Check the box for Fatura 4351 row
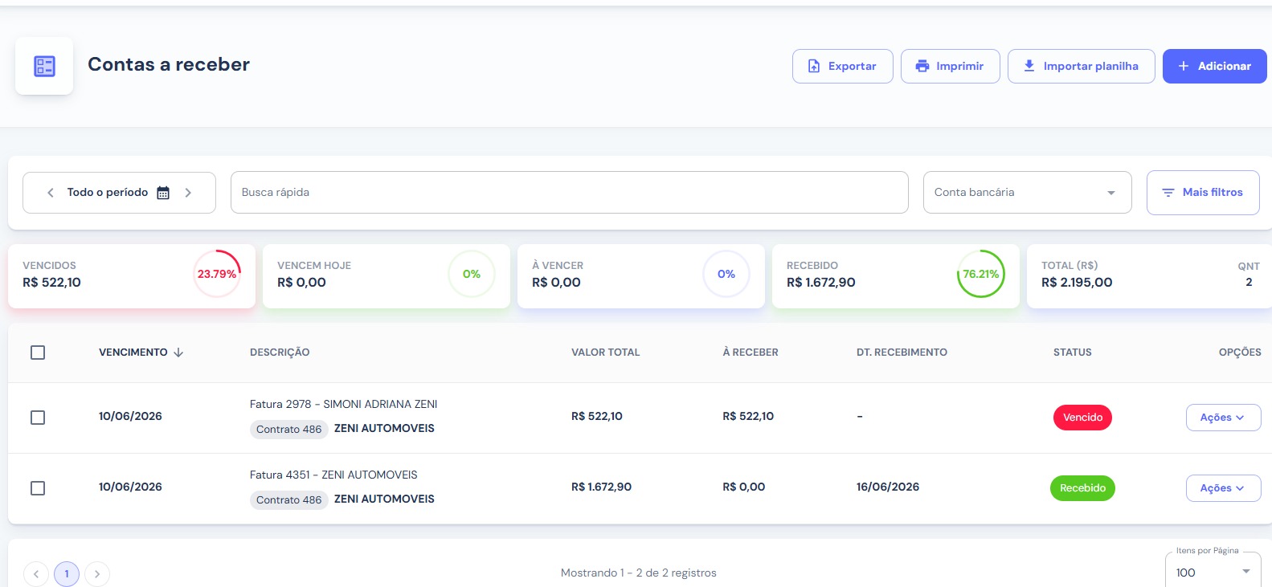 point(38,488)
